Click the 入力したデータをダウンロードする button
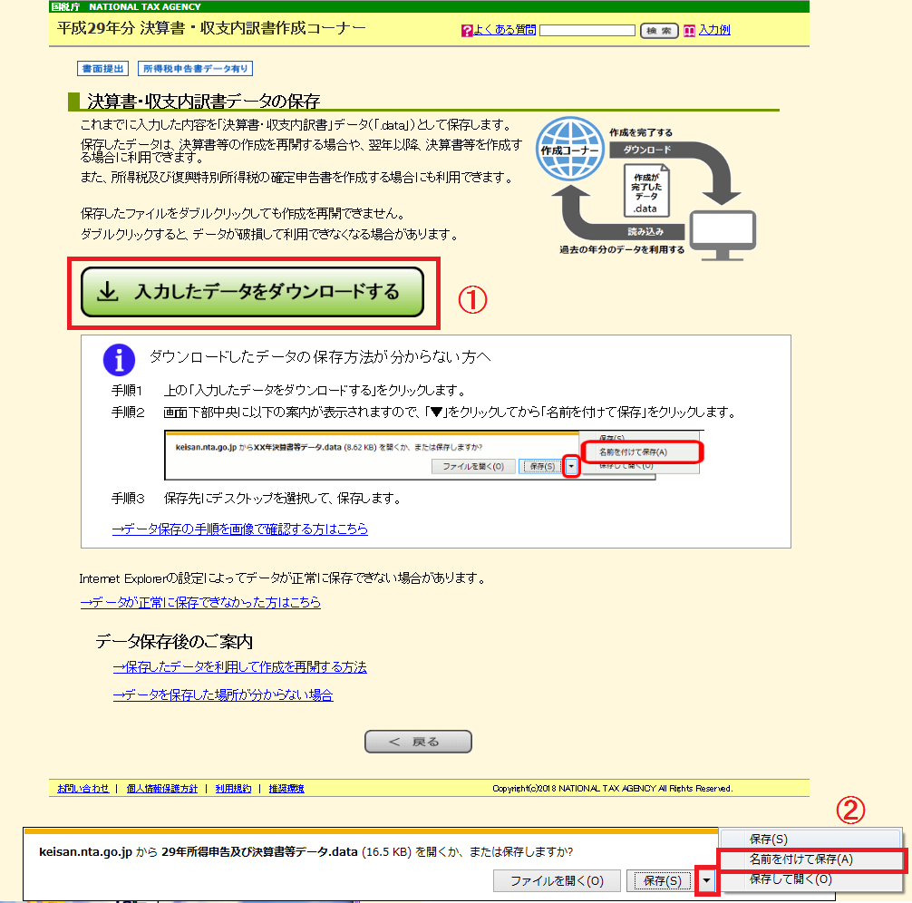Screen dimensions: 912x903 coord(252,292)
